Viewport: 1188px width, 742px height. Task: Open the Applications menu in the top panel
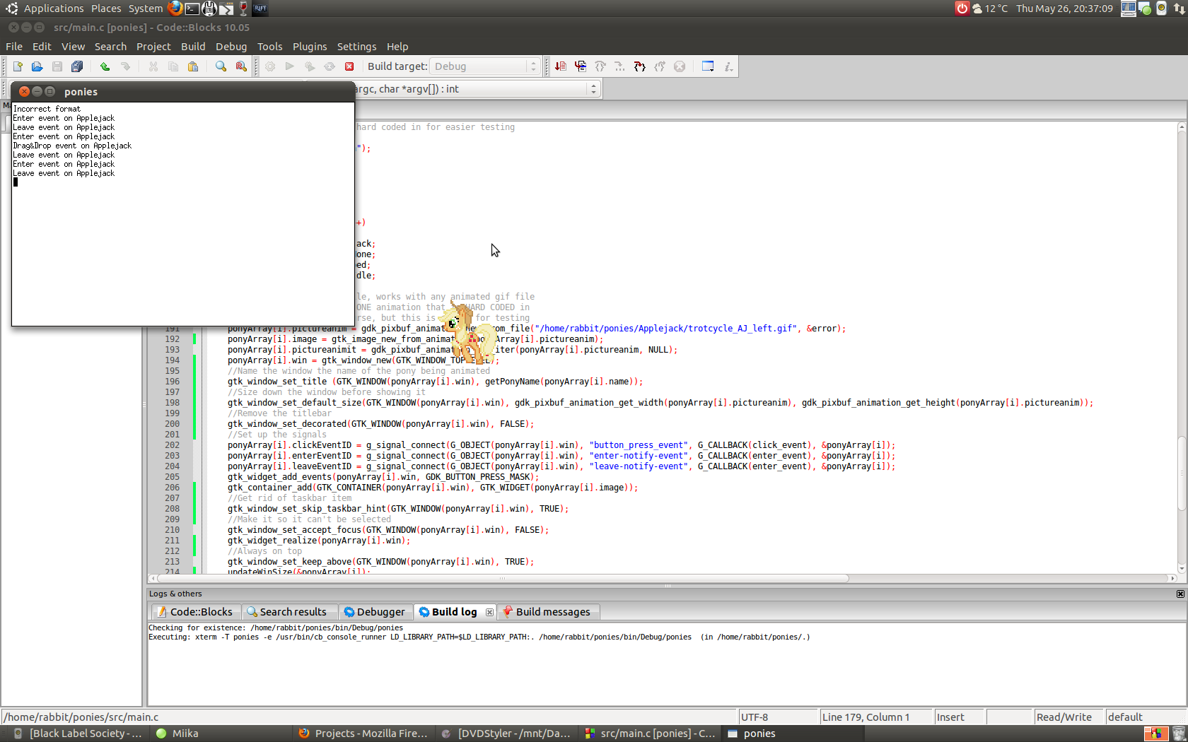[54, 8]
